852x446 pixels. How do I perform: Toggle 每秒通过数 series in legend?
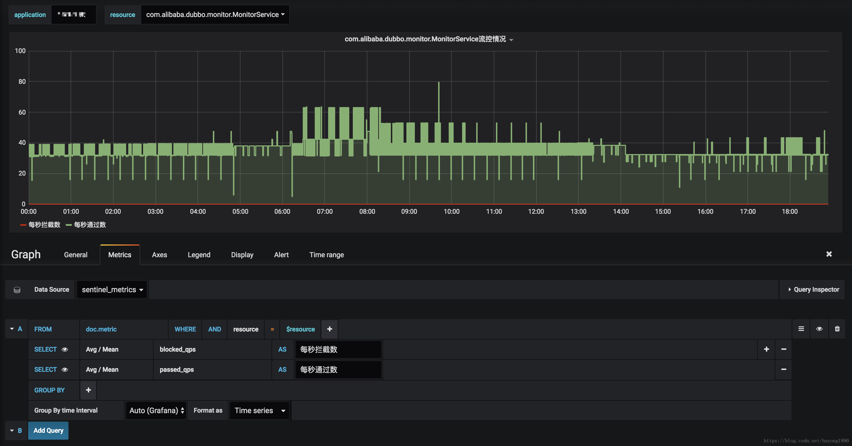[x=90, y=225]
